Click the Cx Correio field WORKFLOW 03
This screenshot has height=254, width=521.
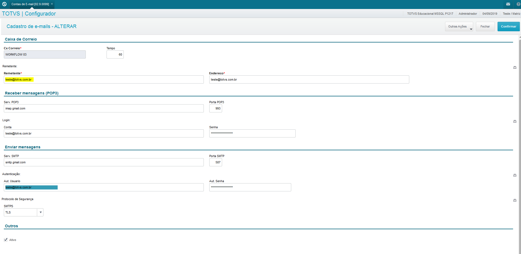[45, 54]
